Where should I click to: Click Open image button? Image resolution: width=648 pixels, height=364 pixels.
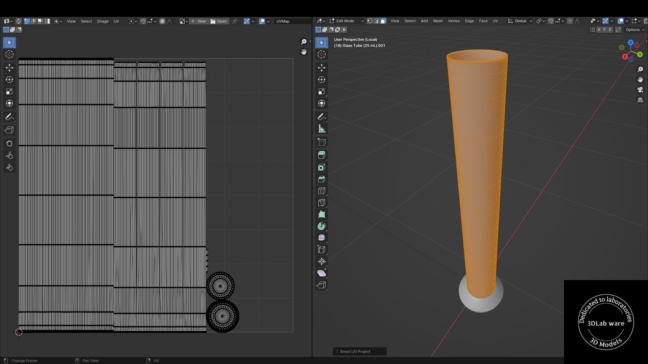219,21
